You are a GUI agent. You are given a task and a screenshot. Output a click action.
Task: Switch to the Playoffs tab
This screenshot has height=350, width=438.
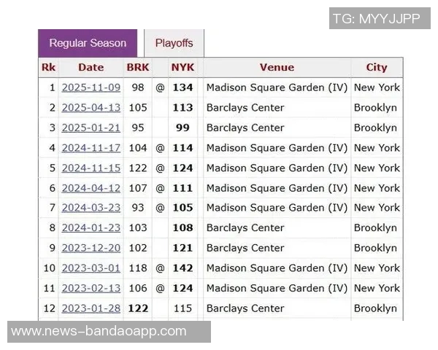174,43
